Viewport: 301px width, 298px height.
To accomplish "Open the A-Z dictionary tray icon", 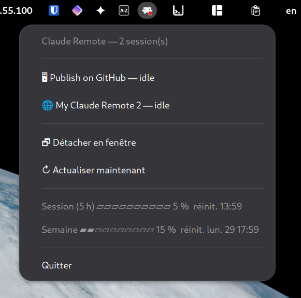I will [x=124, y=10].
